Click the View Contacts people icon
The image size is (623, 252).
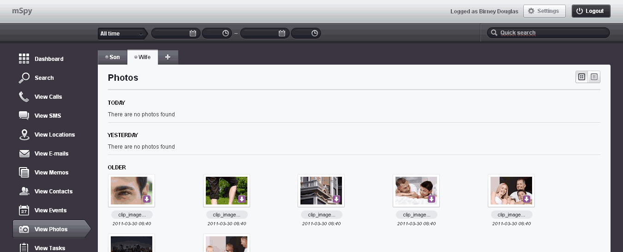tap(24, 191)
